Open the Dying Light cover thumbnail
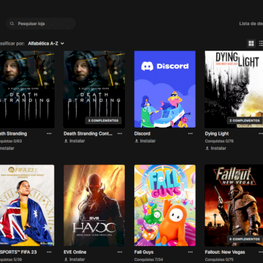This screenshot has height=263, width=263. (234, 89)
